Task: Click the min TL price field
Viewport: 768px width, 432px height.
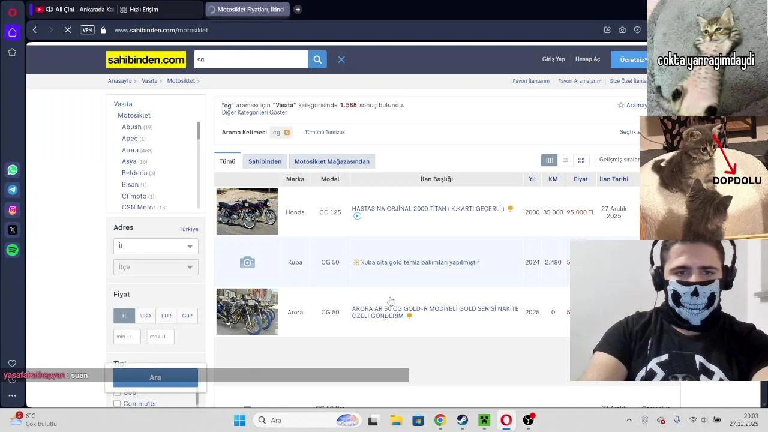Action: coord(127,337)
